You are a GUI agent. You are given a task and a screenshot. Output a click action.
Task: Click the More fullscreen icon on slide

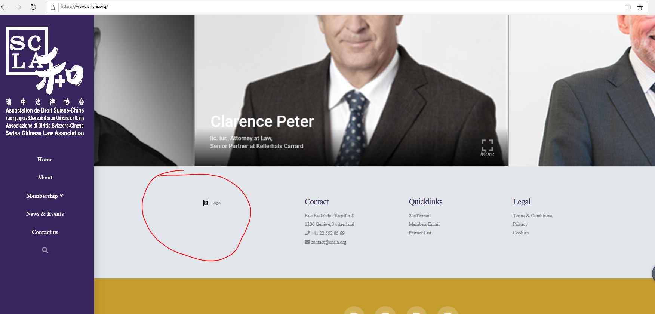point(487,148)
